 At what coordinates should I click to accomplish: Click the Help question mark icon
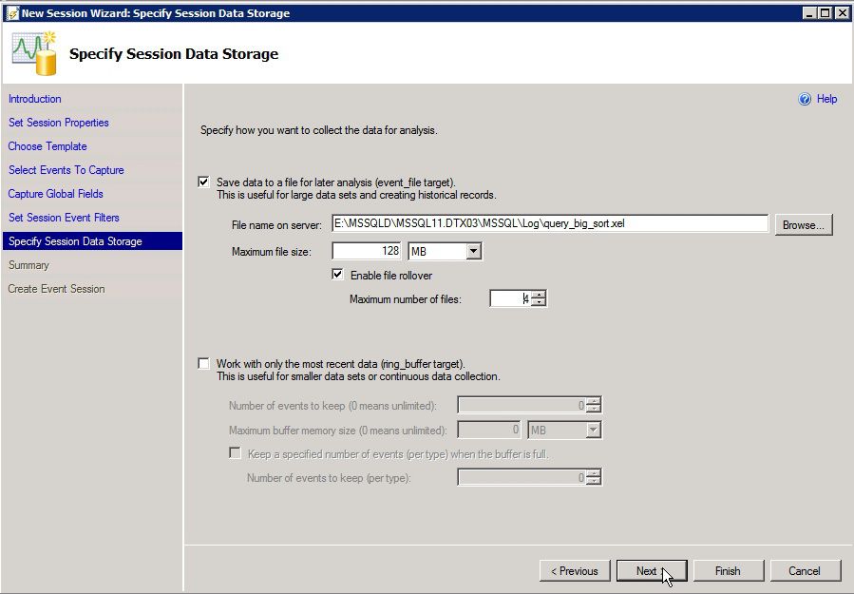tap(805, 99)
